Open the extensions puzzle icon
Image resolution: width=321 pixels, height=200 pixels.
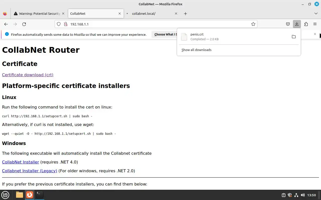point(306,24)
